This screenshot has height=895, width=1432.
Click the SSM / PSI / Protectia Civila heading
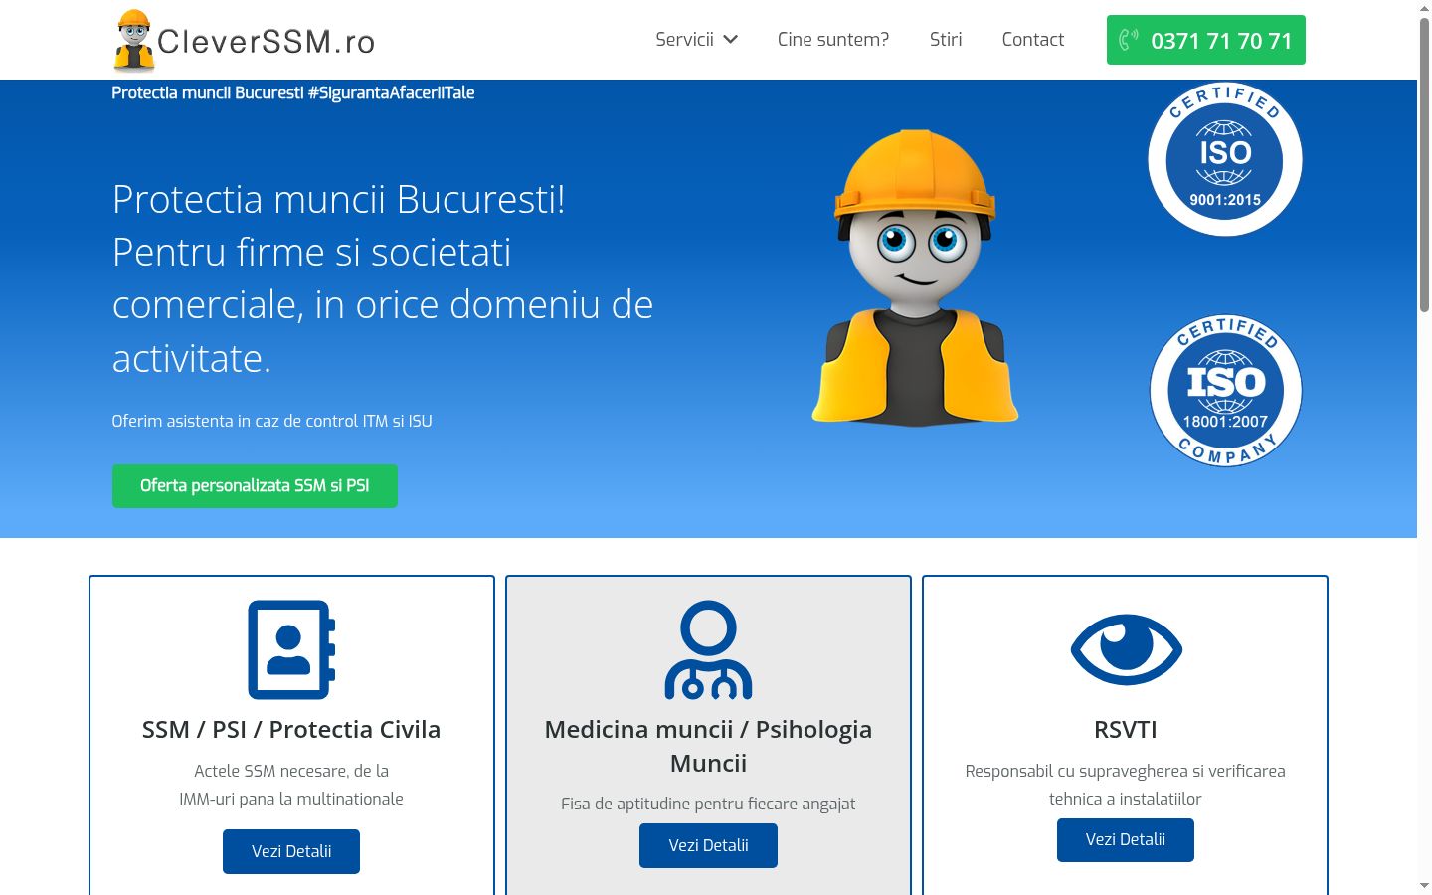click(x=291, y=729)
